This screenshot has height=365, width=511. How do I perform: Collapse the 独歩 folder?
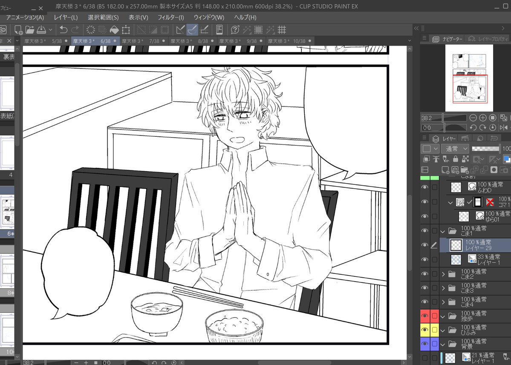[x=443, y=316]
